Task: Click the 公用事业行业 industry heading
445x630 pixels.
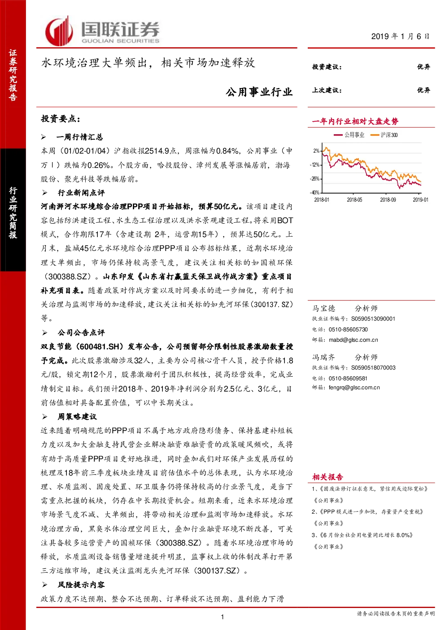Action: point(259,92)
